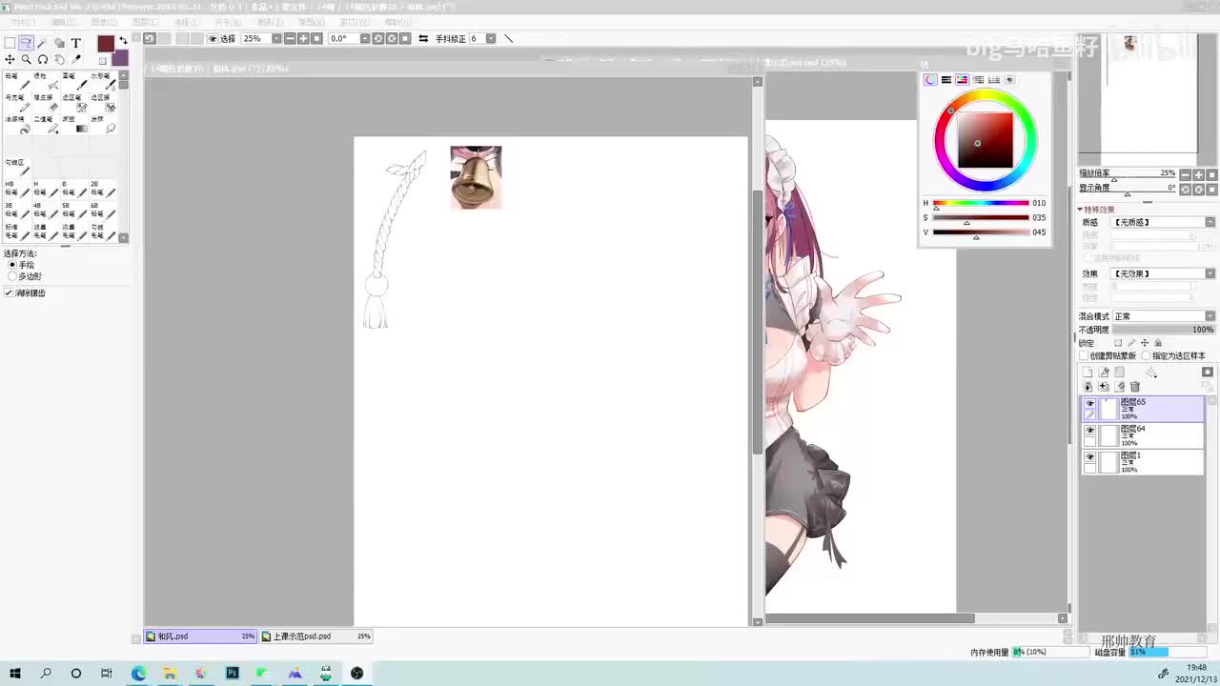Screen dimensions: 1220x686
Task: Adjust the S saturation slider
Action: coord(981,217)
